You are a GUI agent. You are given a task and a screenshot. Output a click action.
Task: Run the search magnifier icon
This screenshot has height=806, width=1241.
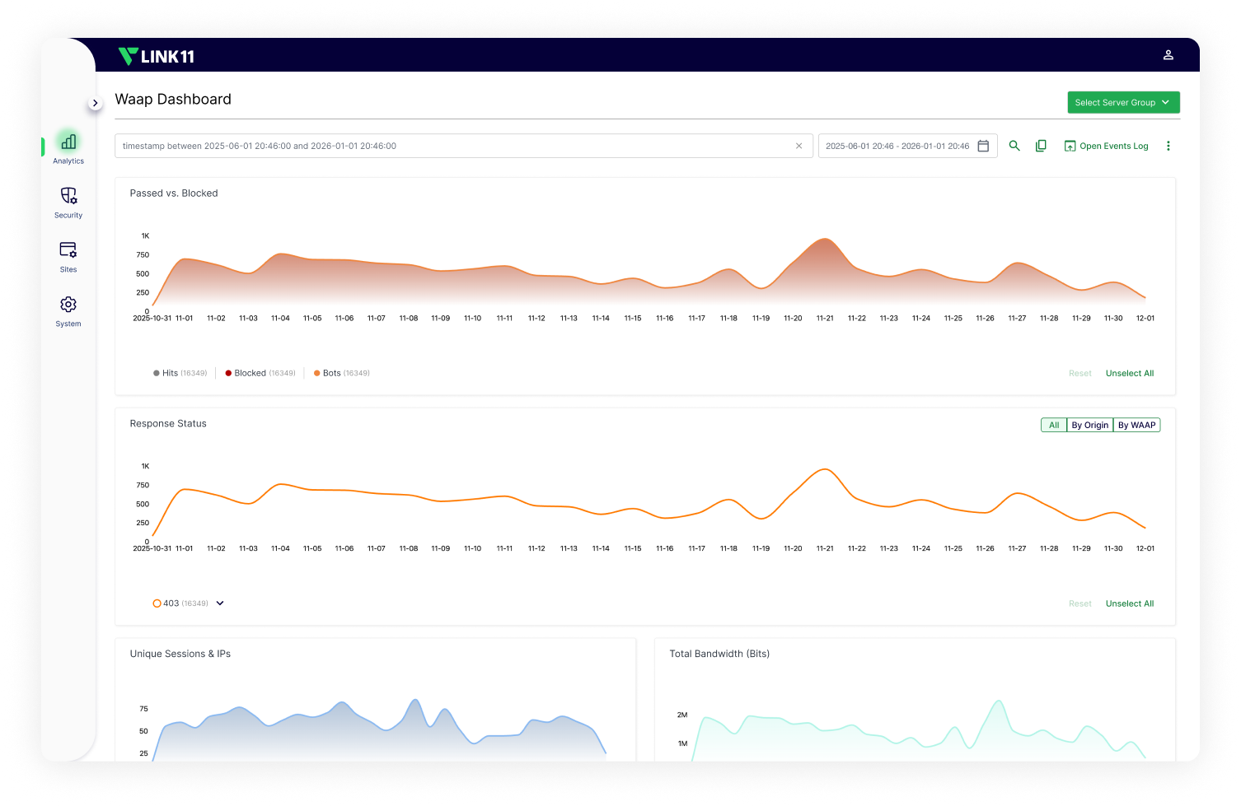1014,146
